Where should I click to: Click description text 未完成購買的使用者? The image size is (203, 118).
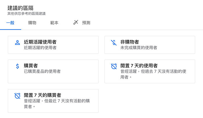pyautogui.click(x=139, y=48)
